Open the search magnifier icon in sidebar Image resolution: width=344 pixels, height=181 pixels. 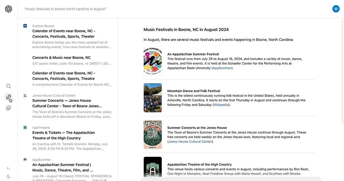coord(9,86)
